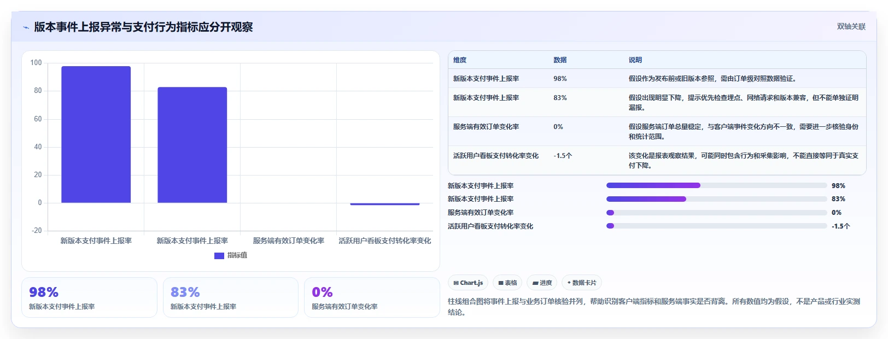Click the 说明 column header

[x=635, y=60]
